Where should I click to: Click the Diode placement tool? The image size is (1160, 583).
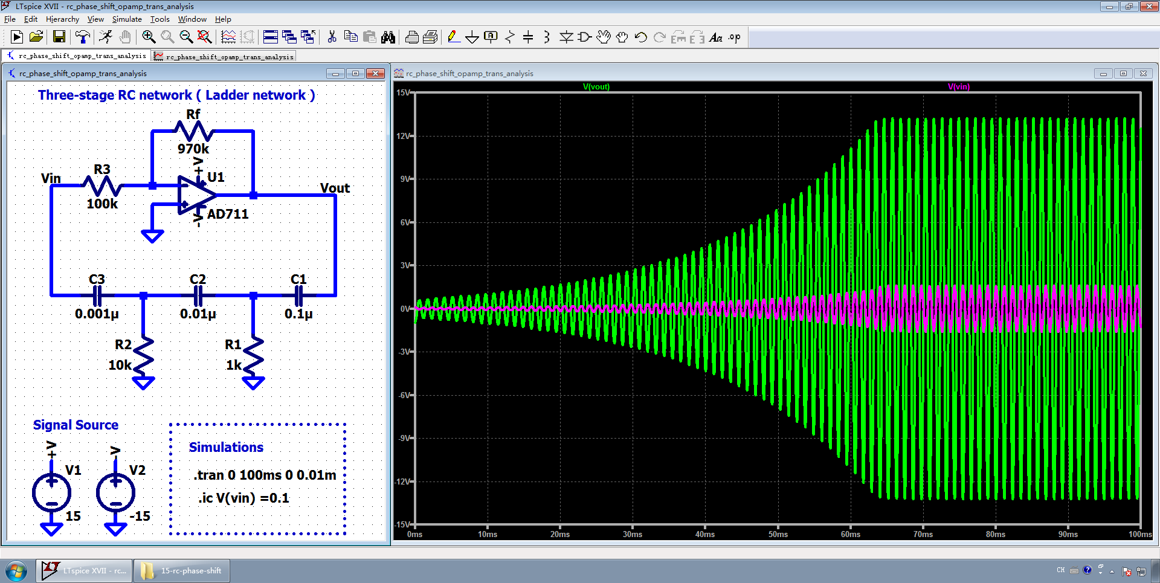pyautogui.click(x=566, y=37)
